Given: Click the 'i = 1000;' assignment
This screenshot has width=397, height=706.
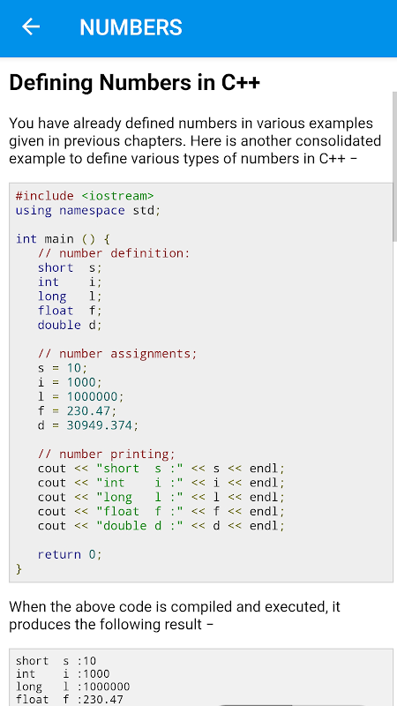Looking at the screenshot, I should (70, 382).
